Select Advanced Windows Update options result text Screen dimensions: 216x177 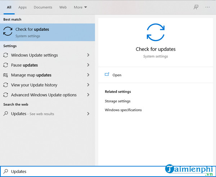click(x=44, y=95)
